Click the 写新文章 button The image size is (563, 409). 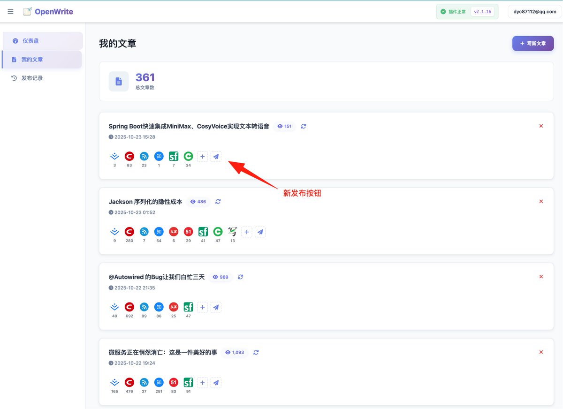tap(533, 43)
